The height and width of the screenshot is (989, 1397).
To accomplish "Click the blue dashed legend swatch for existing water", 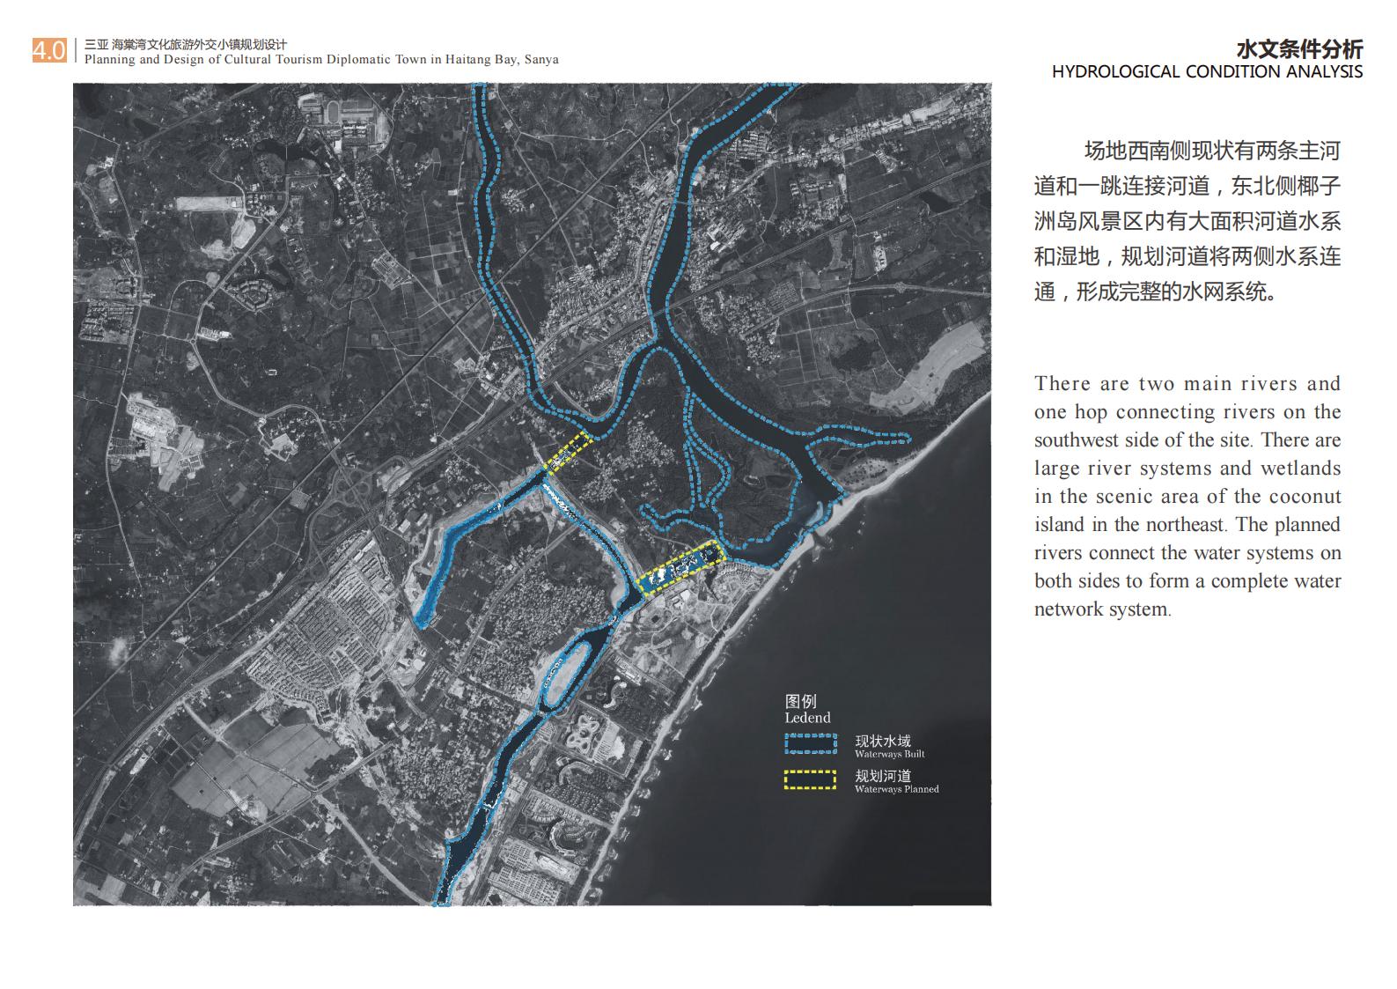I will [x=811, y=744].
